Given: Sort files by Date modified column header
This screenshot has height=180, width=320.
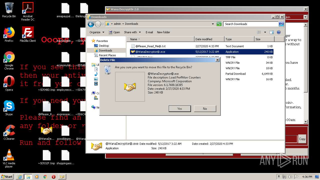Looking at the screenshot, I should click(x=209, y=39).
